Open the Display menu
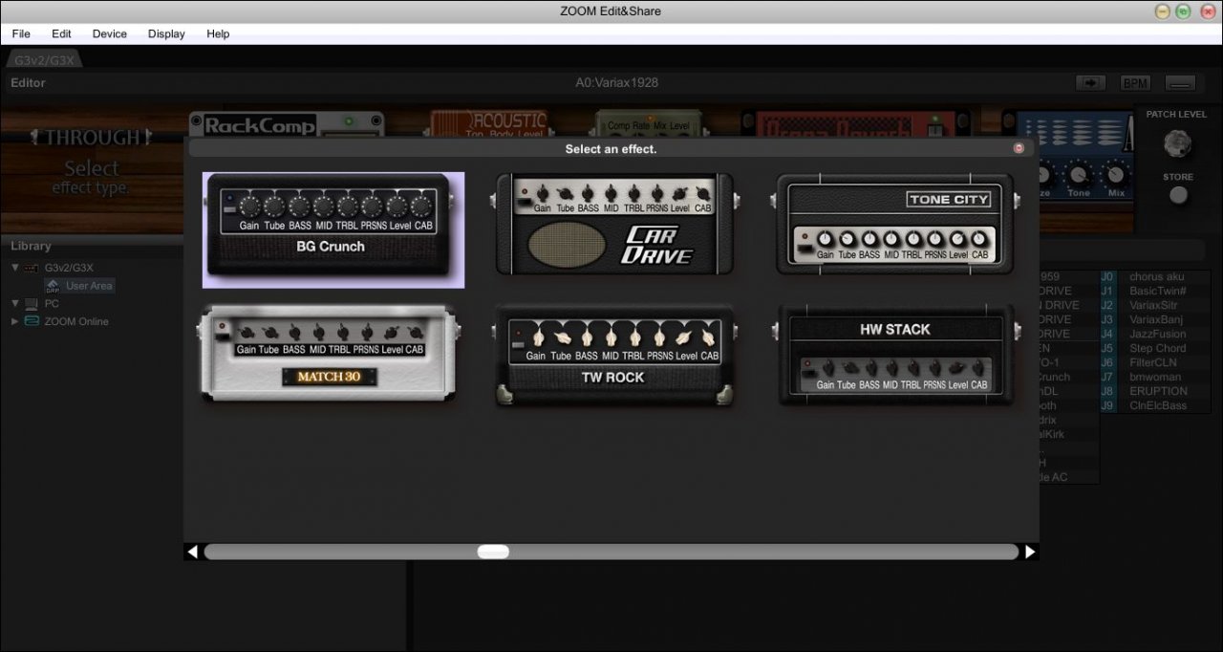 tap(166, 33)
